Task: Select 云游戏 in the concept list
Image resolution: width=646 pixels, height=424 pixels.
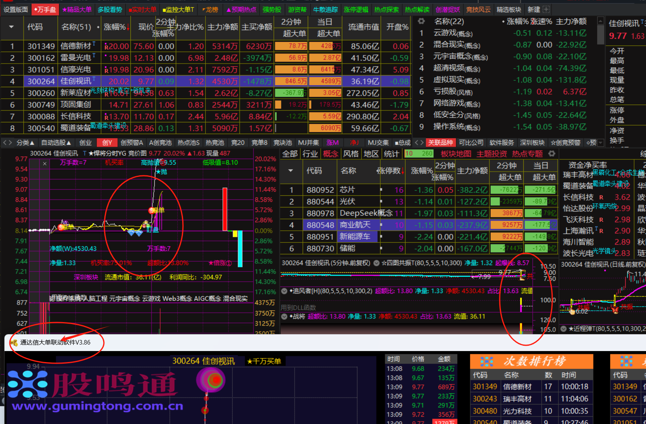Action: 452,33
